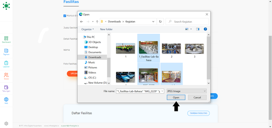
Task: Change view using the view icon
Action: (x=187, y=29)
